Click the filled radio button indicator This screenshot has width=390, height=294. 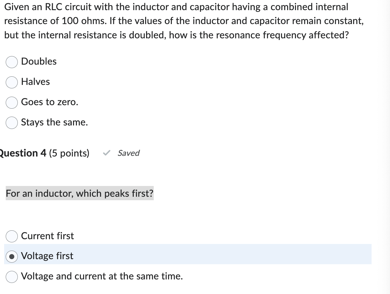tap(11, 256)
